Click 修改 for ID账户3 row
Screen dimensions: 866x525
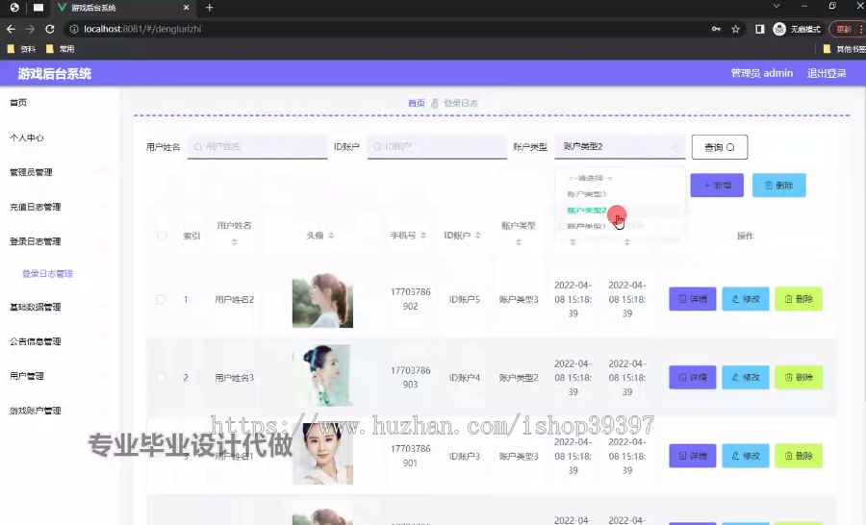[x=746, y=456]
